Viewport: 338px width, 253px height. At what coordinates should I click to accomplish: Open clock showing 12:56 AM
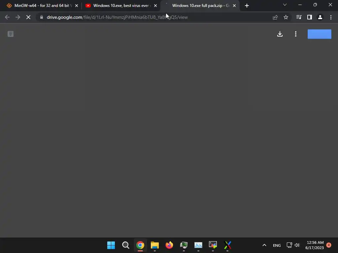click(x=315, y=245)
